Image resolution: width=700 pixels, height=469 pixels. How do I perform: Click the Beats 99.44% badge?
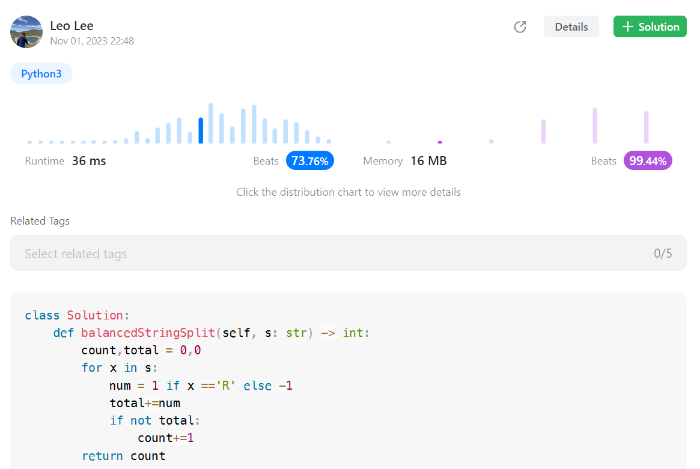[648, 160]
